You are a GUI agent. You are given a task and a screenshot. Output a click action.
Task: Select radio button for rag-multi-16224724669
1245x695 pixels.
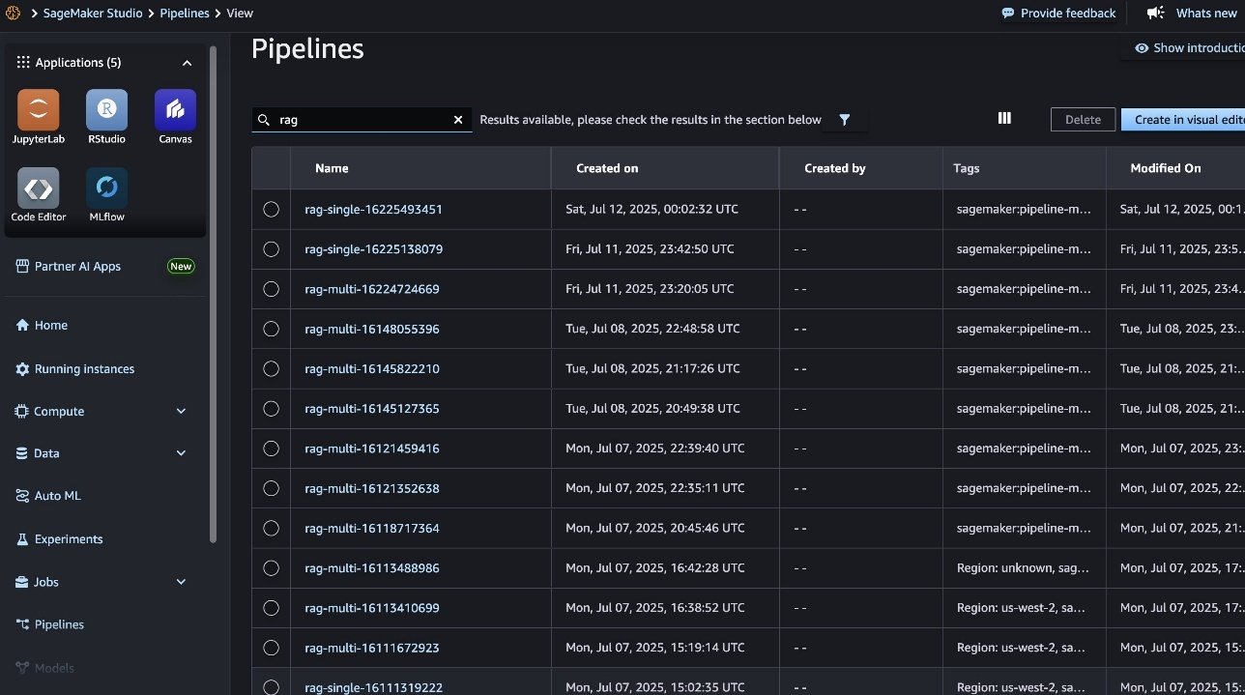click(x=271, y=289)
